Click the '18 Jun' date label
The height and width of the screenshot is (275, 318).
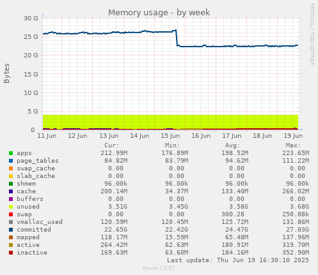point(262,136)
